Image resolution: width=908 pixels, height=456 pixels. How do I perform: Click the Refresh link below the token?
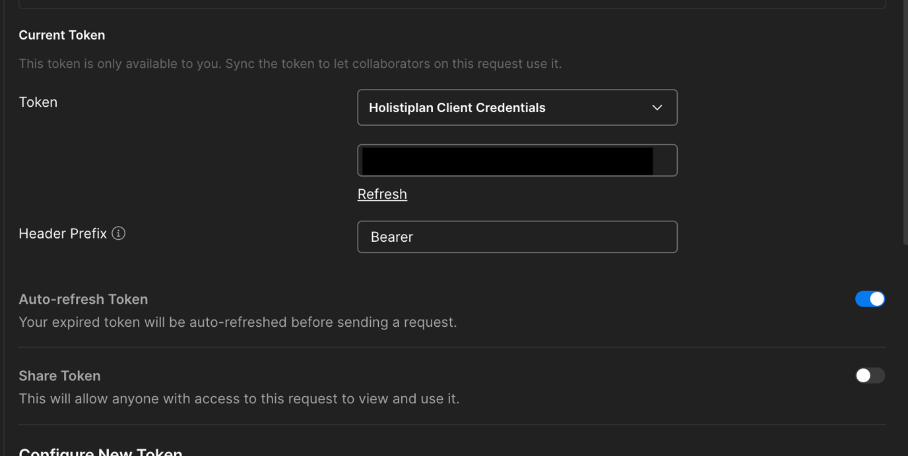click(x=381, y=194)
